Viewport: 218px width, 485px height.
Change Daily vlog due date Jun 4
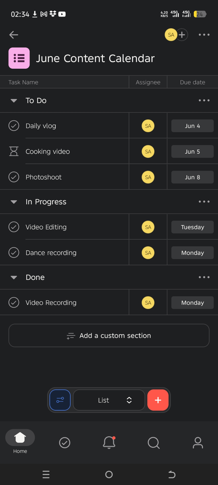pyautogui.click(x=192, y=126)
